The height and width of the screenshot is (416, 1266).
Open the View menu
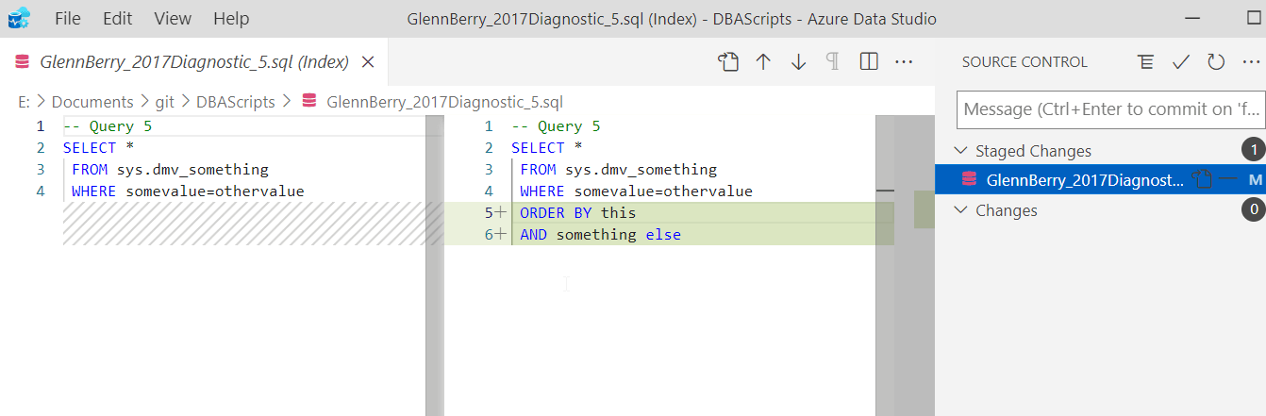tap(172, 19)
